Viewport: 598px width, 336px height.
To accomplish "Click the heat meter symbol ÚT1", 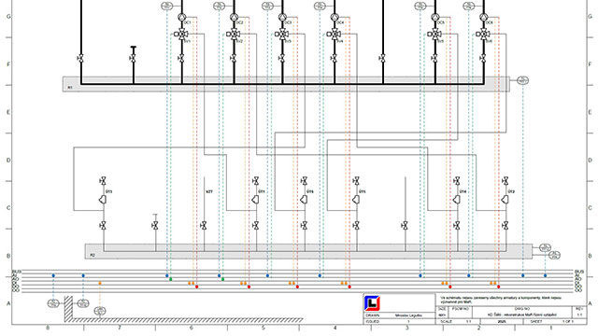I will [x=255, y=199].
